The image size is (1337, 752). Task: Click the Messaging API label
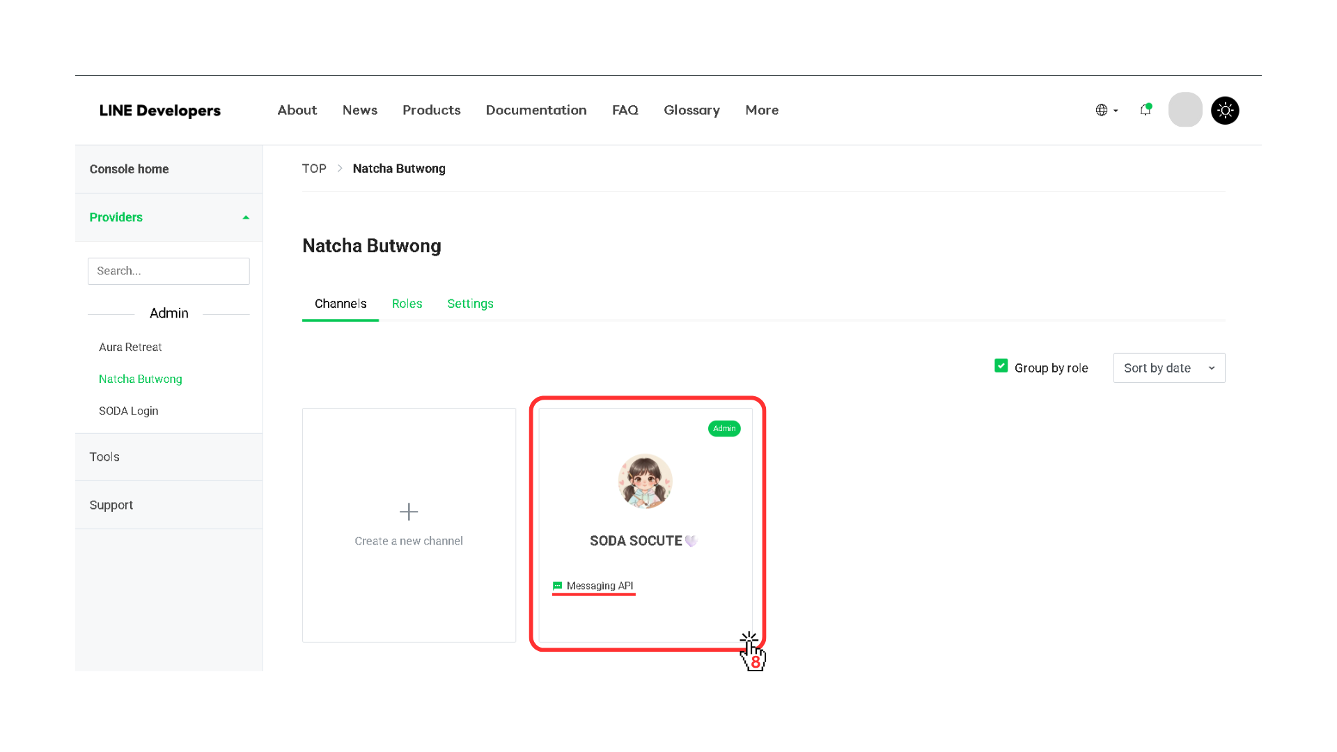coord(600,586)
